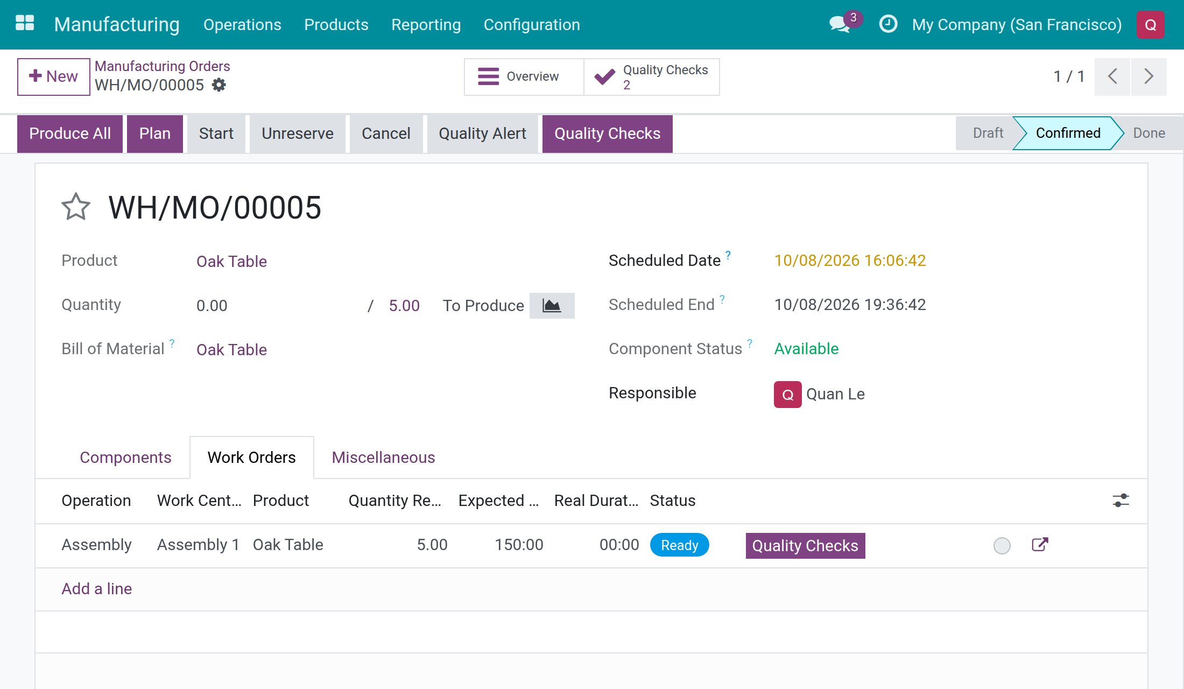Click the Plan button
This screenshot has width=1184, height=689.
tap(155, 133)
